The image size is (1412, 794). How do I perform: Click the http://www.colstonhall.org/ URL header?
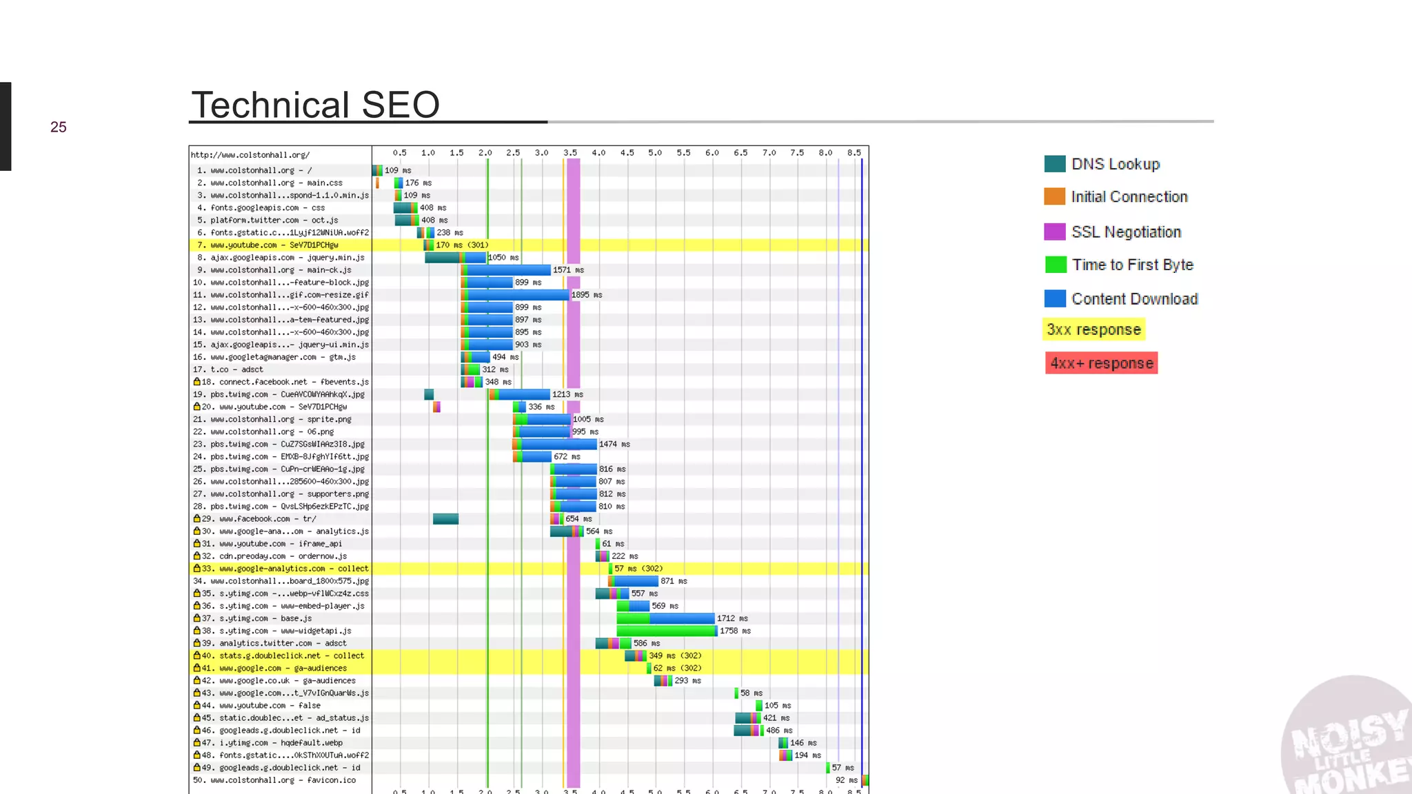coord(250,155)
